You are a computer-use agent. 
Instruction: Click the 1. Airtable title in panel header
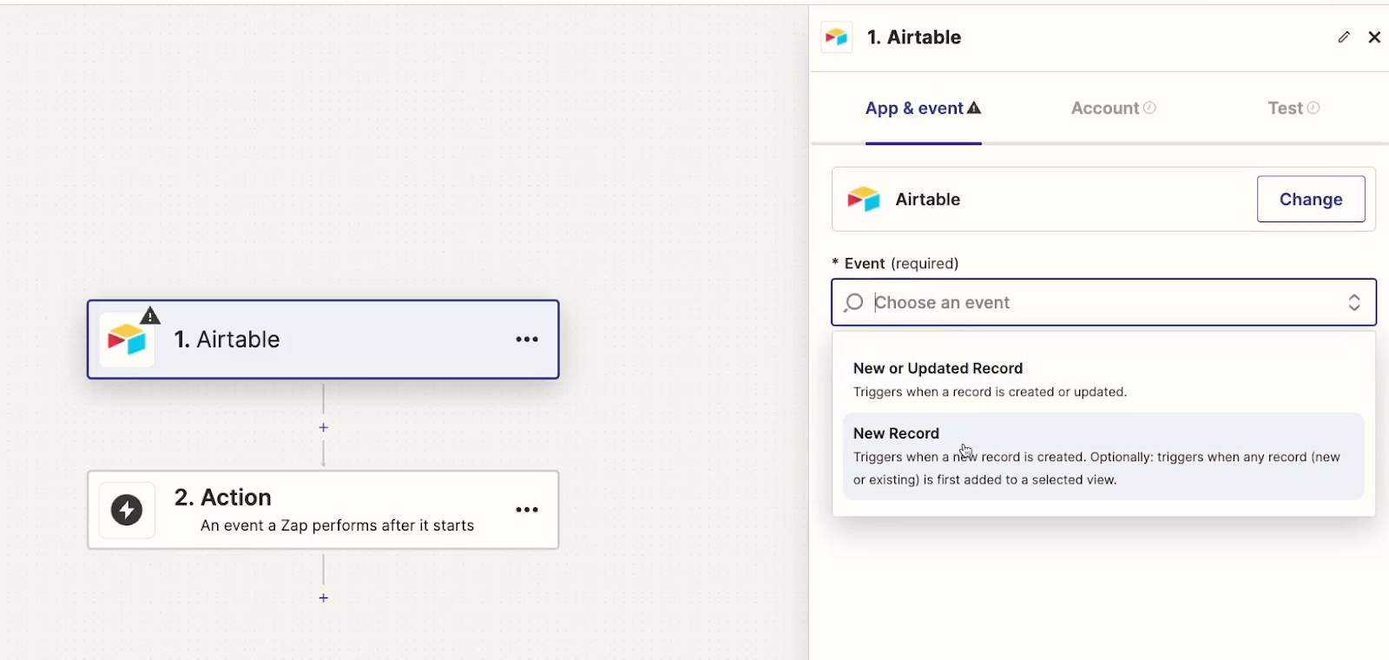click(914, 37)
